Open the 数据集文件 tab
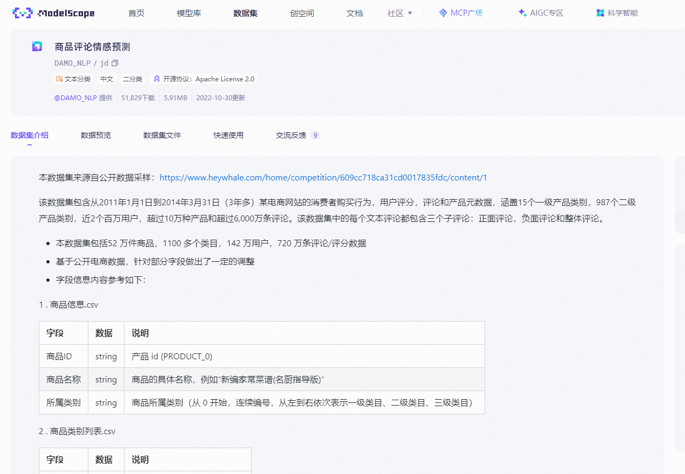685x474 pixels. coord(162,135)
